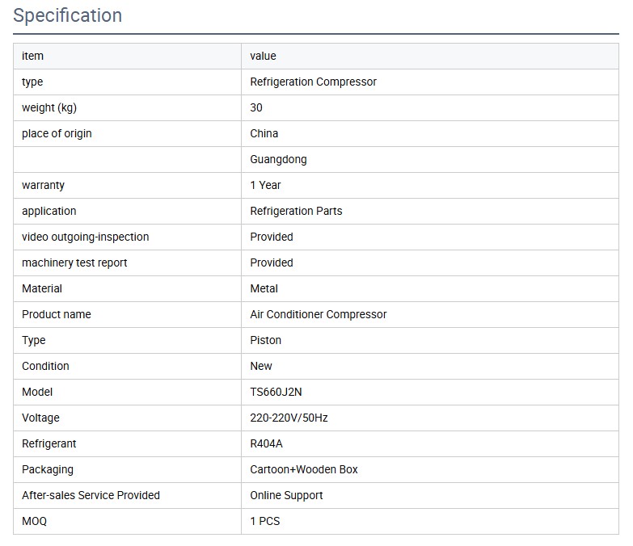Click the model number 'TS660J2N'

[276, 392]
